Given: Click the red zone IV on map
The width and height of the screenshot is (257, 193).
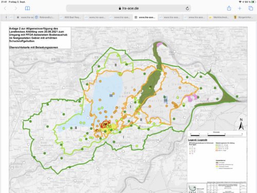Looking at the screenshot, I should pos(104,124).
